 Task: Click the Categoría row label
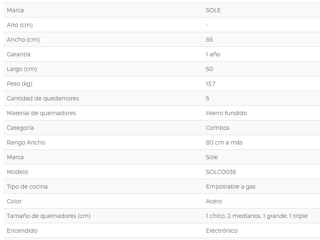click(x=20, y=128)
